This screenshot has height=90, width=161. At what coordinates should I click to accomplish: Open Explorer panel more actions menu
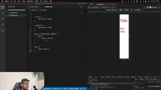click(23, 7)
